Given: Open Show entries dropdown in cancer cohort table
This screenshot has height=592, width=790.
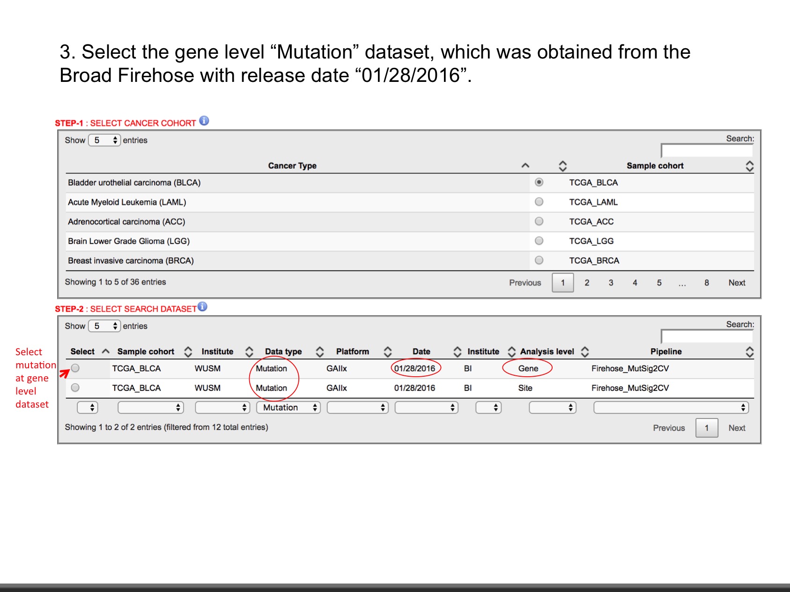Looking at the screenshot, I should point(104,140).
